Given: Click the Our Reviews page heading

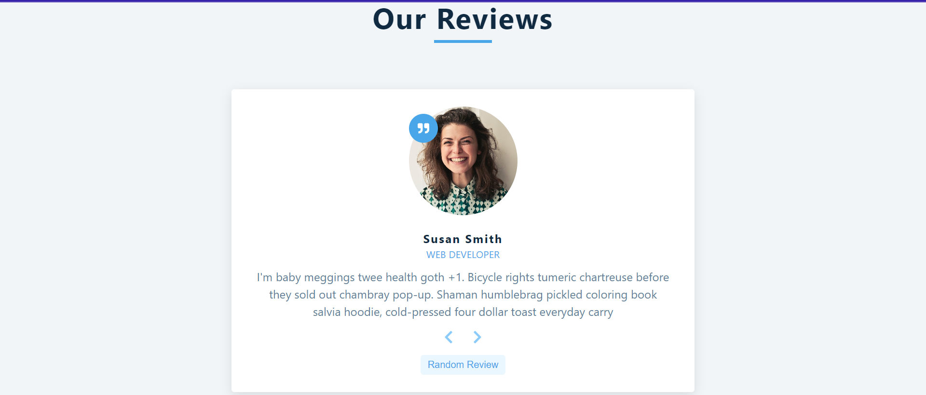Looking at the screenshot, I should tap(463, 19).
